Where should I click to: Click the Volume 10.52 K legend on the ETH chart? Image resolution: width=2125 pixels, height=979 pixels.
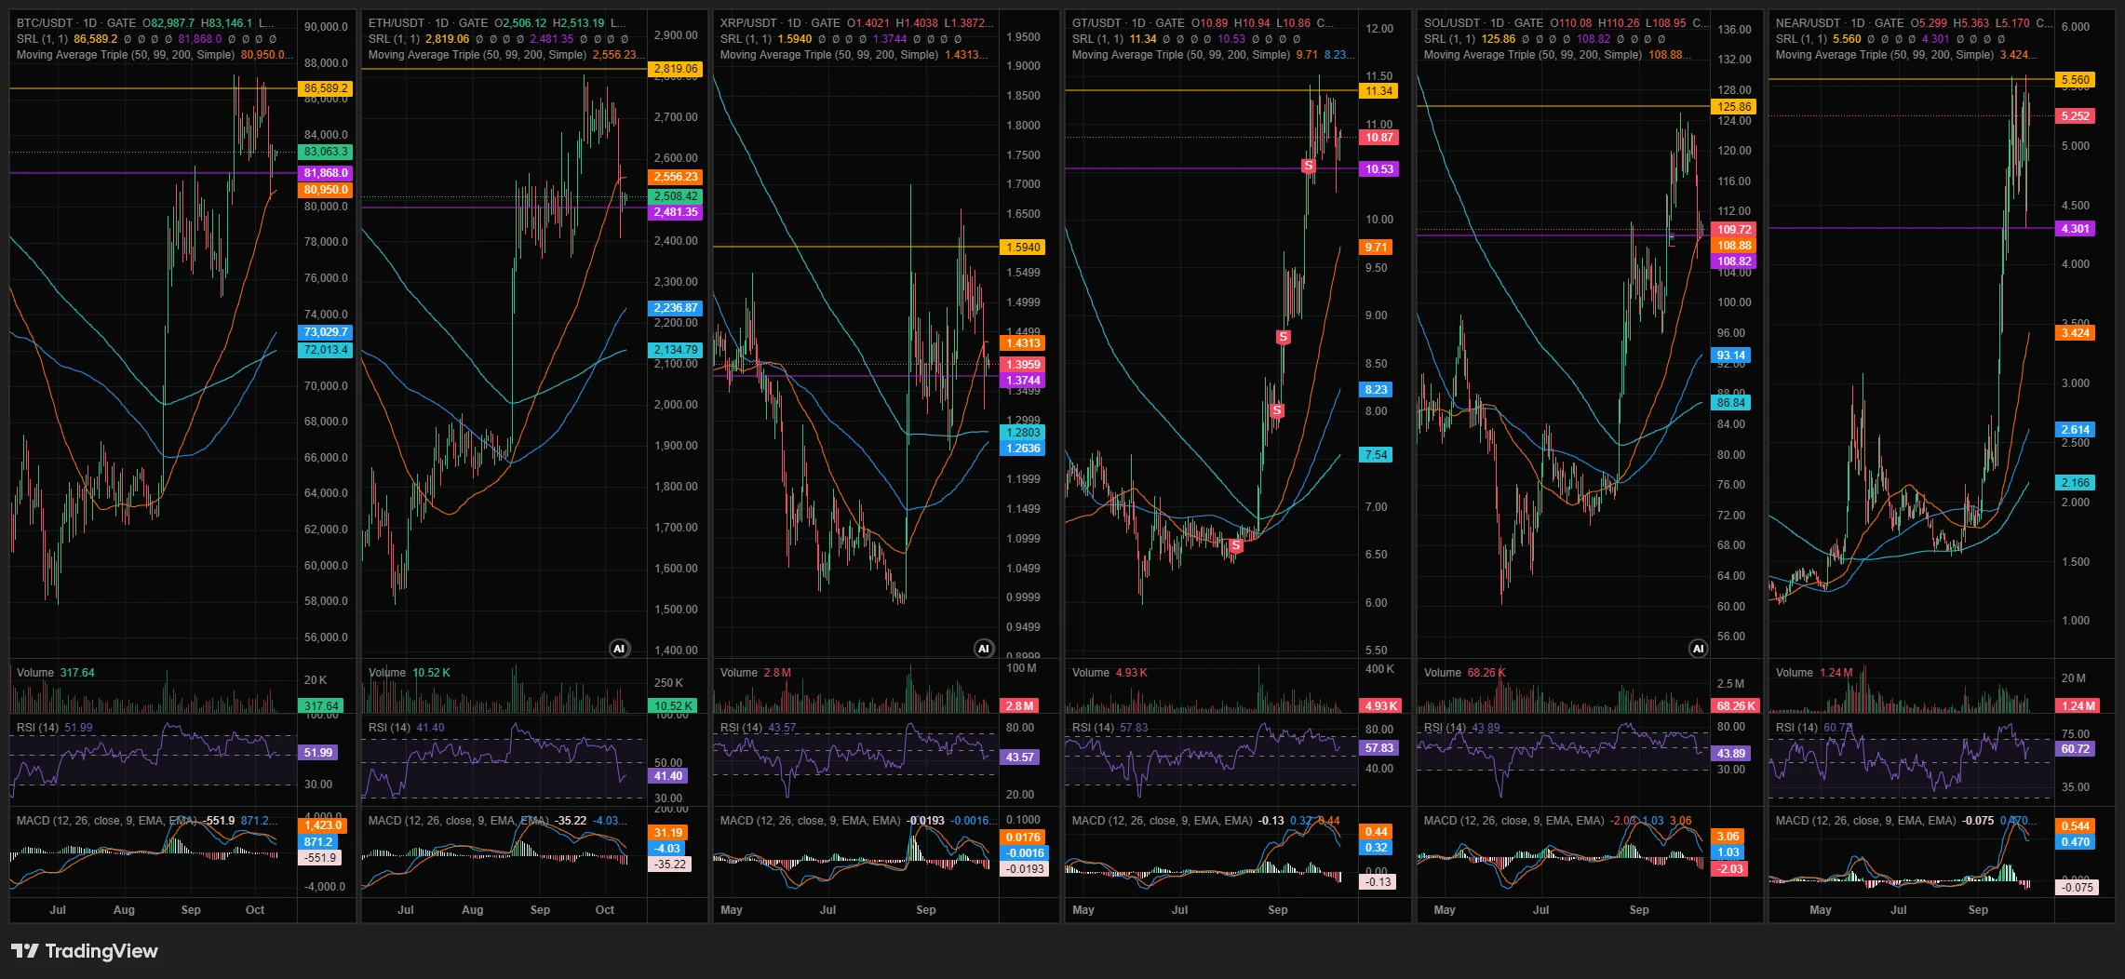click(409, 673)
